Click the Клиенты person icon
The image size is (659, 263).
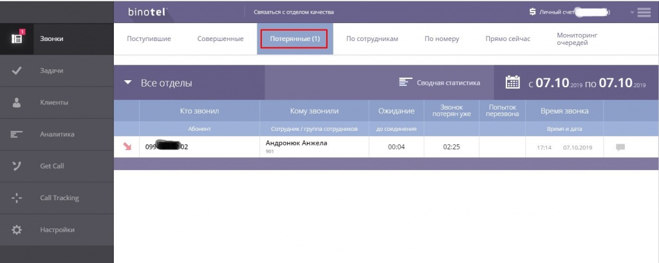click(x=17, y=103)
